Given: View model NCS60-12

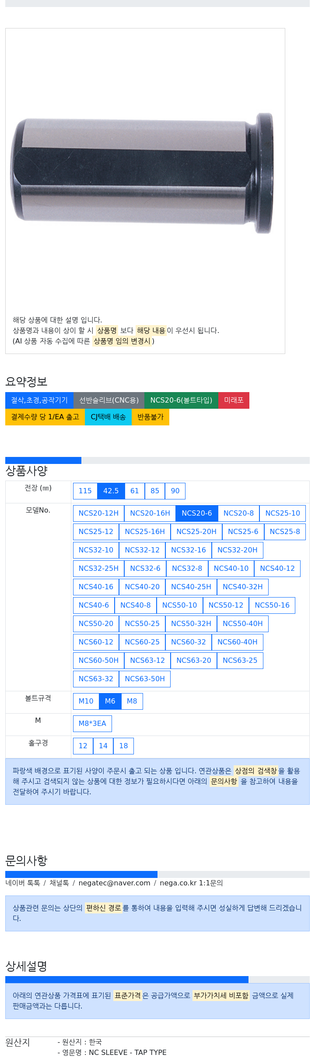Looking at the screenshot, I should point(96,642).
